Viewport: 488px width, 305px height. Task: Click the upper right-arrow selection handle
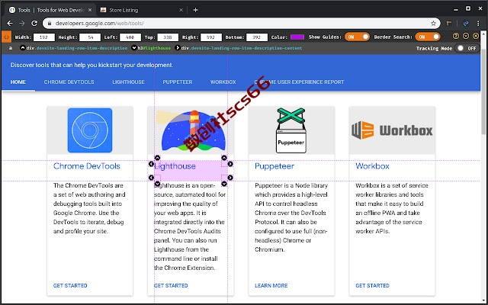(230, 164)
